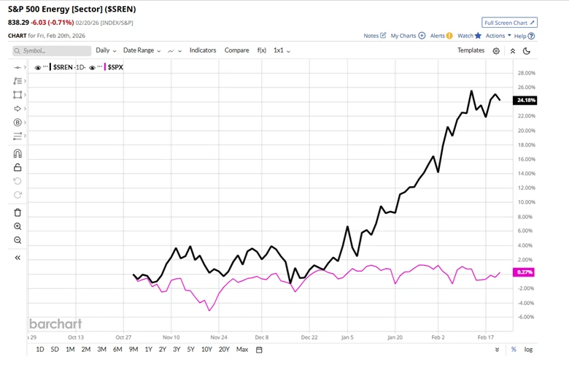Open the chart type line dropdown
Image resolution: width=569 pixels, height=373 pixels.
[x=174, y=51]
